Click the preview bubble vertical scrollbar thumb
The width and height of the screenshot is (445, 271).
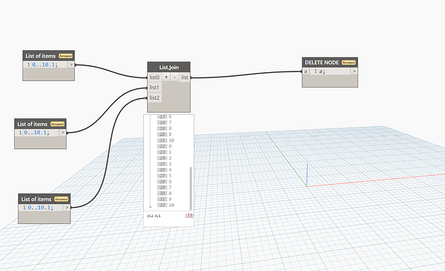coord(191,188)
